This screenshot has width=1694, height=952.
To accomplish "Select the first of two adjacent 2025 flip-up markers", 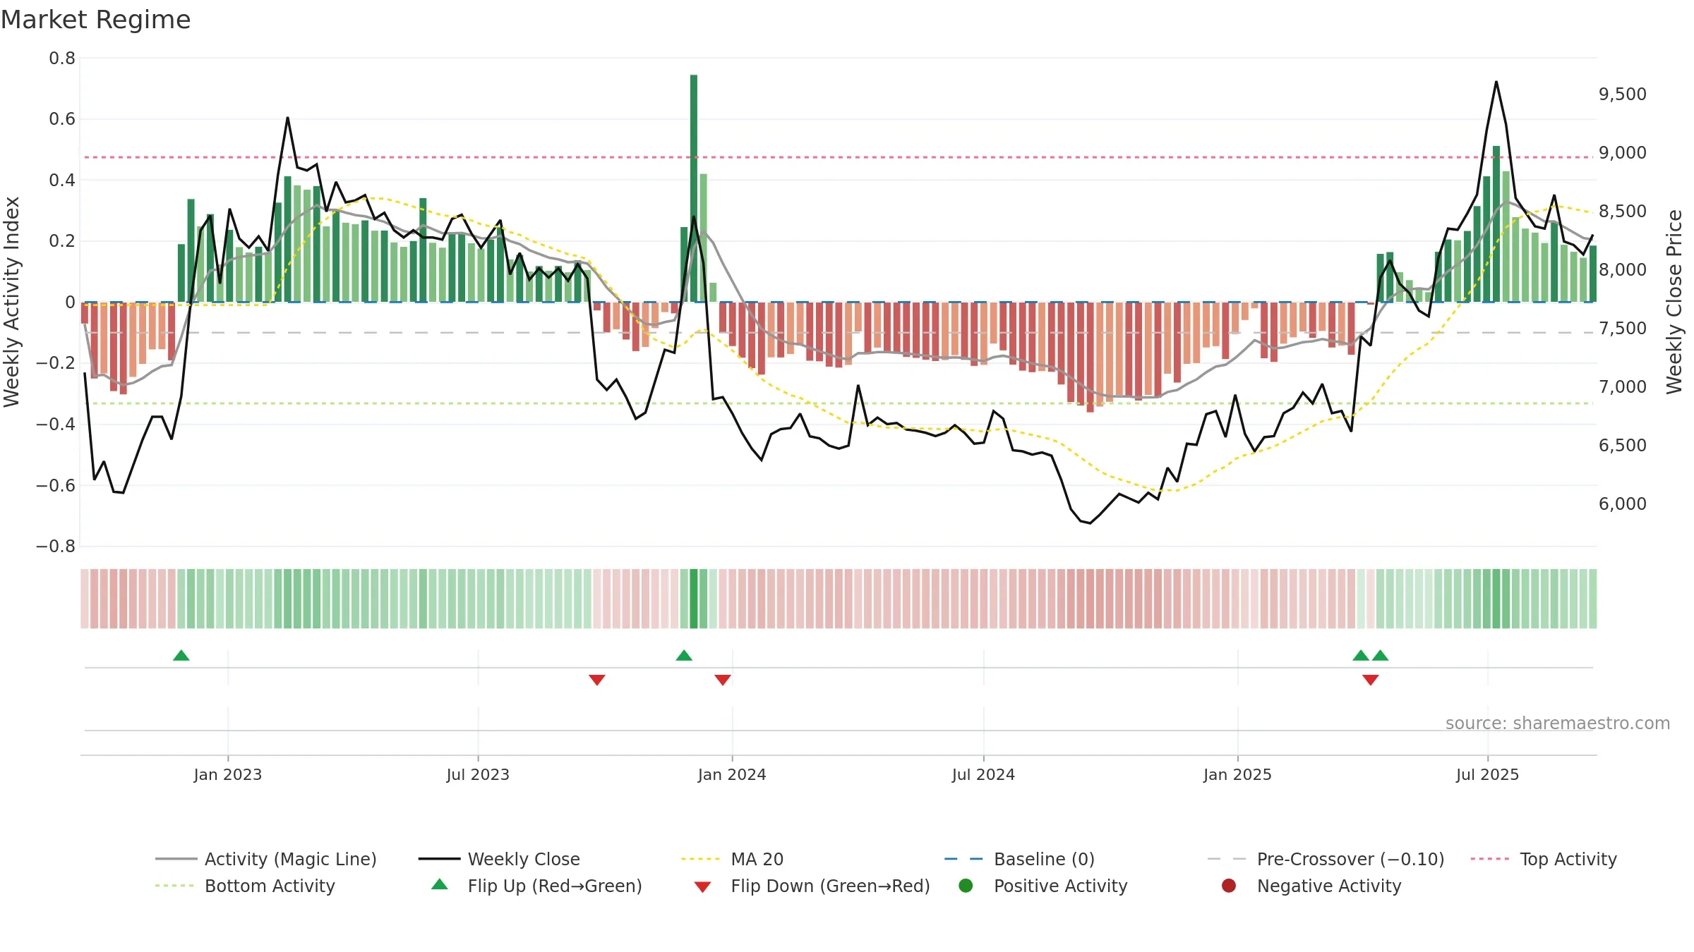I will pyautogui.click(x=1361, y=656).
